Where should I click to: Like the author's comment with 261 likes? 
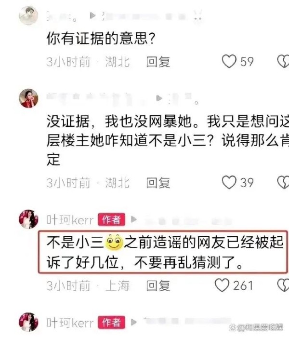click(222, 285)
